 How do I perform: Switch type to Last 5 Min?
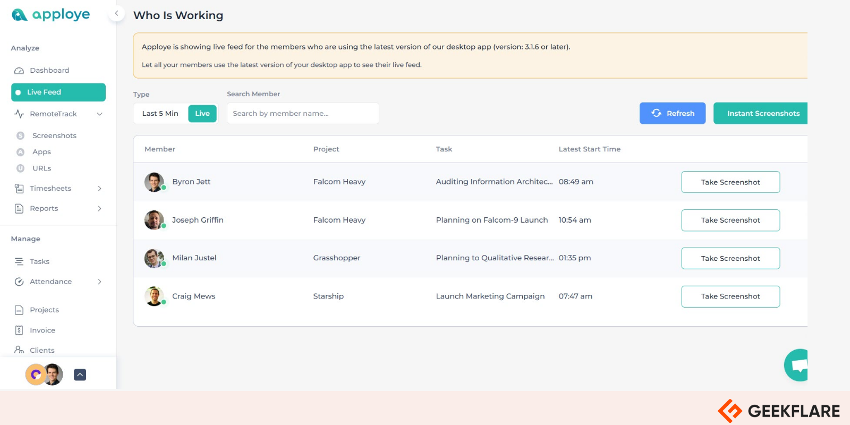click(x=160, y=114)
